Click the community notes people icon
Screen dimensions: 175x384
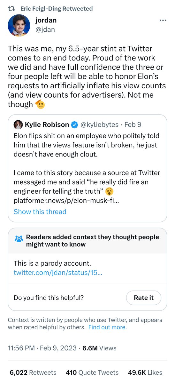19,239
